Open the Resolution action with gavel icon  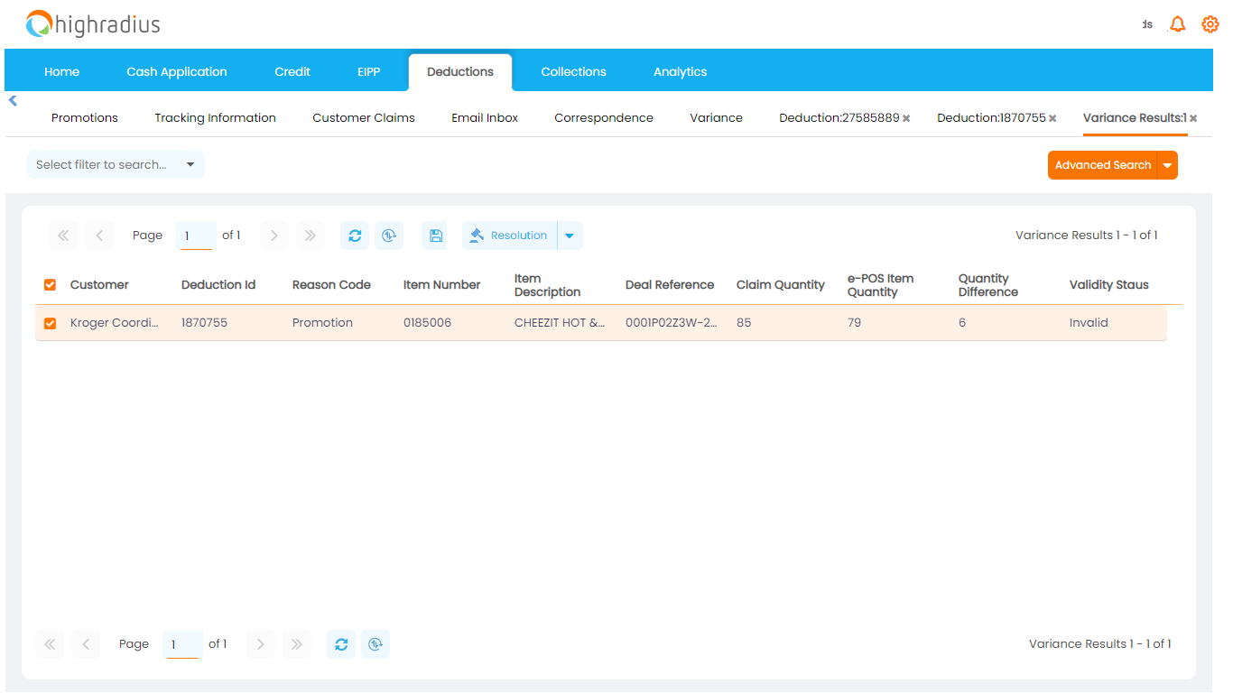509,235
